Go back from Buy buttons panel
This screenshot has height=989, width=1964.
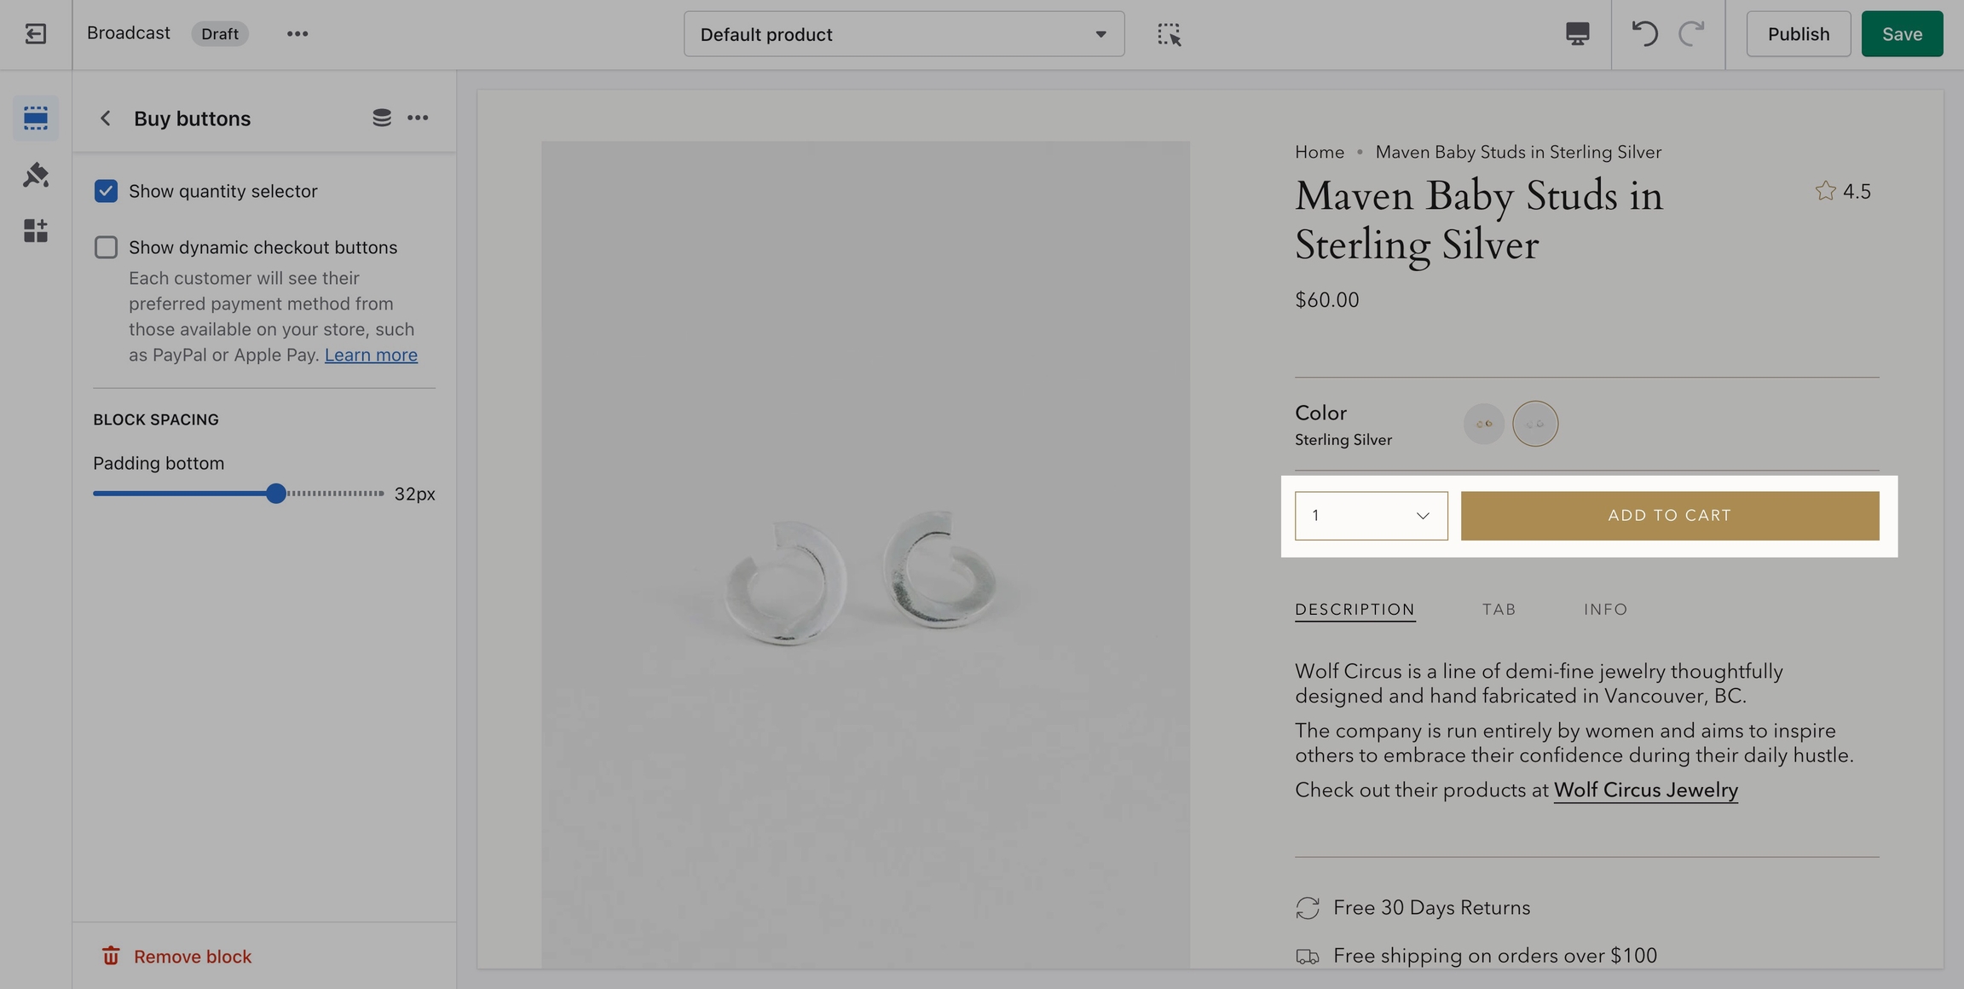(105, 119)
